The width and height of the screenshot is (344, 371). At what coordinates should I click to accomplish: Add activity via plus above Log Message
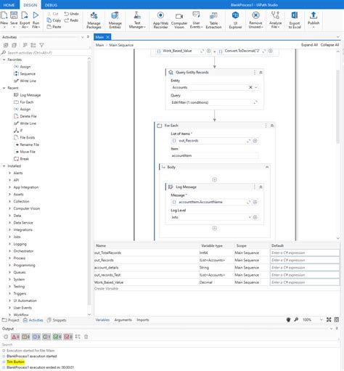click(x=214, y=179)
